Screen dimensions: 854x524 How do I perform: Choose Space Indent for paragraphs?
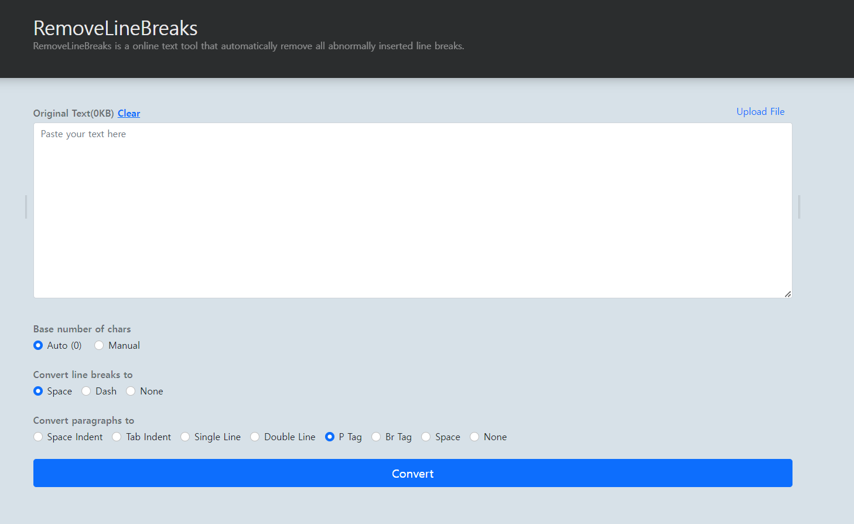click(38, 437)
